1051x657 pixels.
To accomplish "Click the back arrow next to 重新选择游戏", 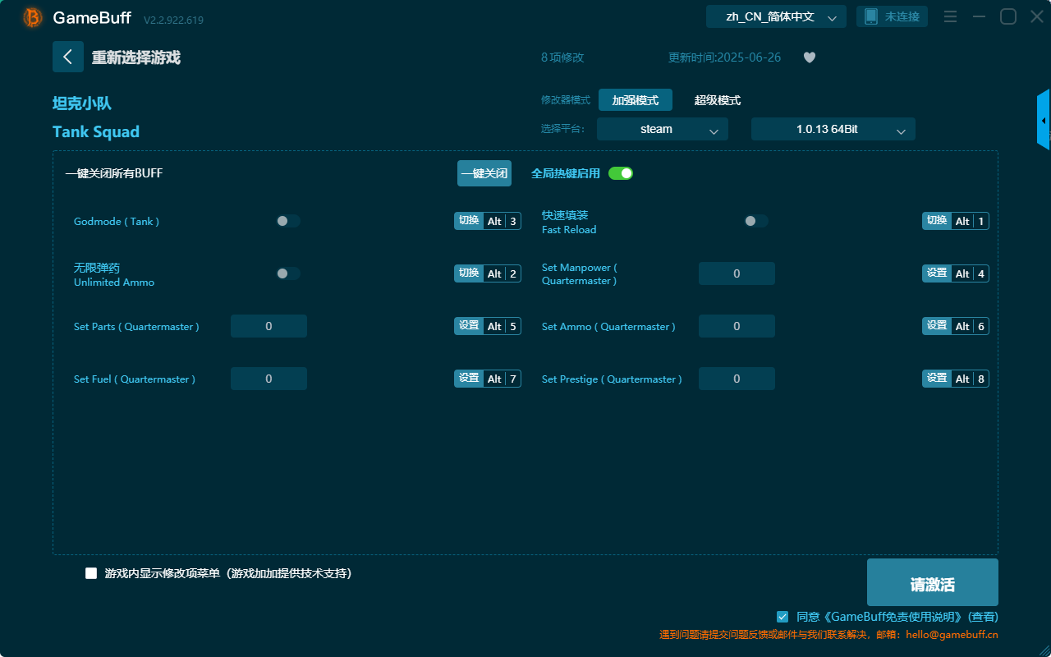I will pyautogui.click(x=68, y=57).
